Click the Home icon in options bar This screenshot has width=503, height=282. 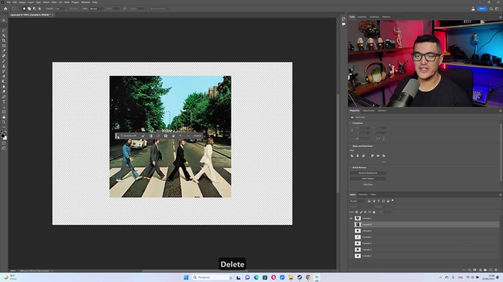coord(5,9)
